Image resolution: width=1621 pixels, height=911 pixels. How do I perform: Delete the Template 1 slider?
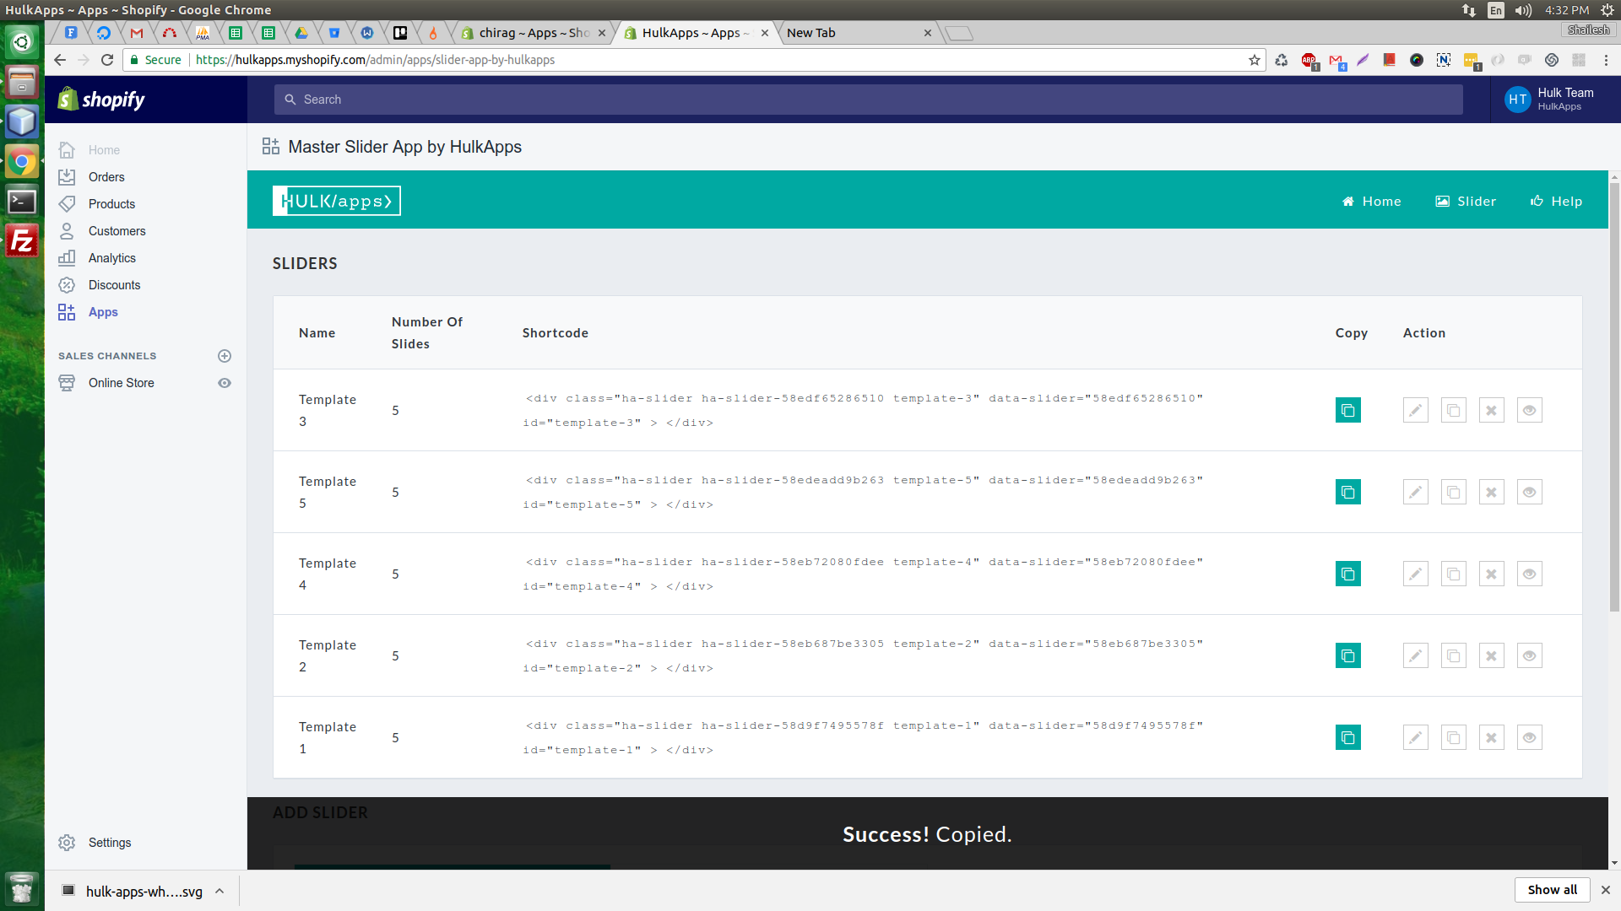(x=1492, y=737)
